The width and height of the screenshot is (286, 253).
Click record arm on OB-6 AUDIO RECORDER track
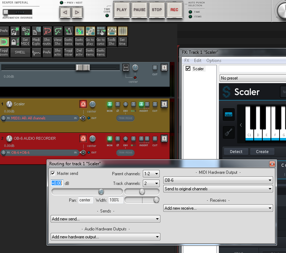[x=83, y=138]
